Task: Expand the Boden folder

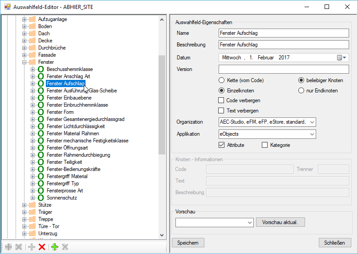Action: 24,26
